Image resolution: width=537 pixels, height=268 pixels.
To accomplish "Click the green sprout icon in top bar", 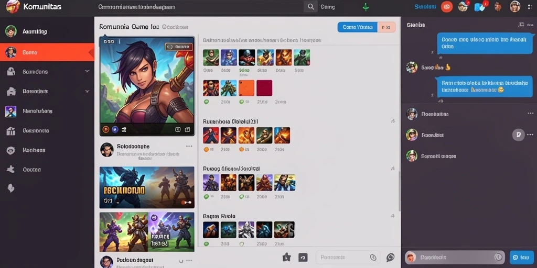I will 366,7.
